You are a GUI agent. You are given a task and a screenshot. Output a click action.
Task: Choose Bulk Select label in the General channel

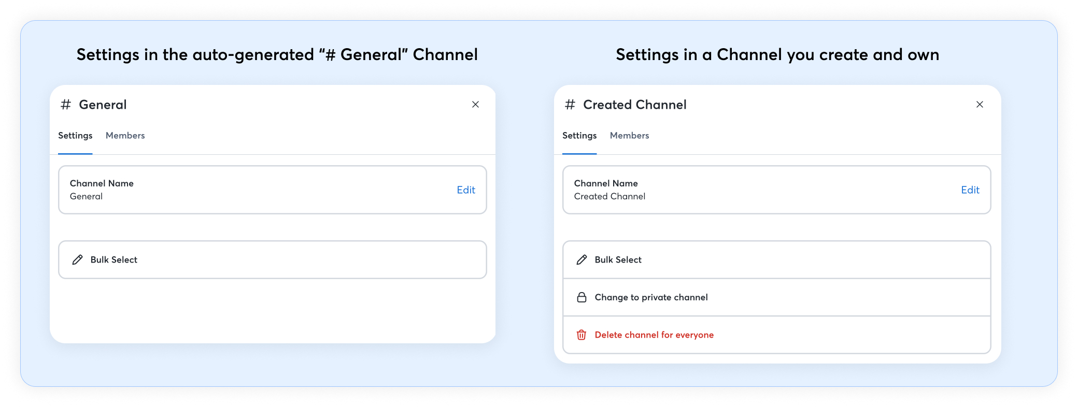(x=114, y=260)
